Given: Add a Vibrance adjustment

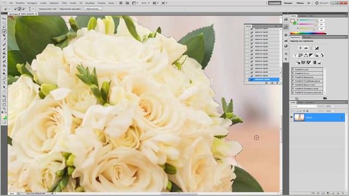Looking at the screenshot, I should coord(296,55).
